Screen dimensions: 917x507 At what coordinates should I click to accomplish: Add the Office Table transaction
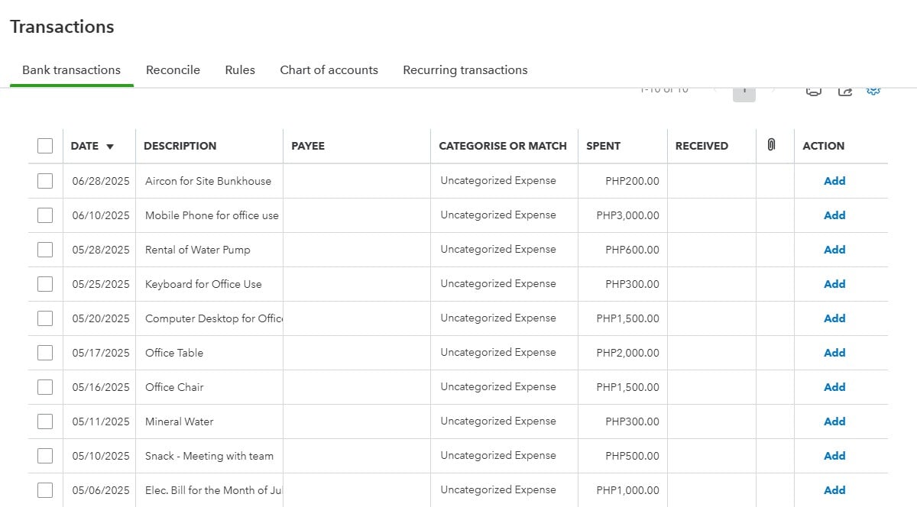tap(834, 353)
